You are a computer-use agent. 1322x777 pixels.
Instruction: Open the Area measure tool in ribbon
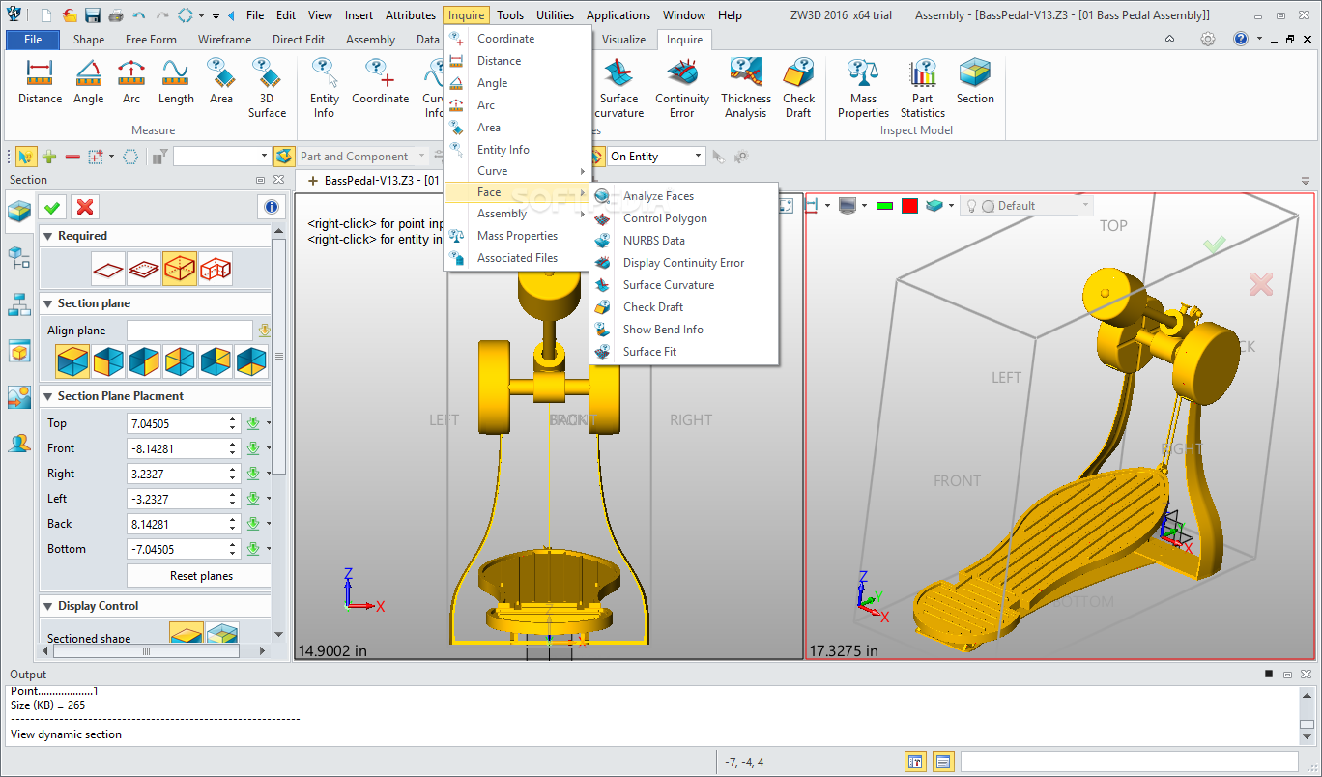point(221,81)
